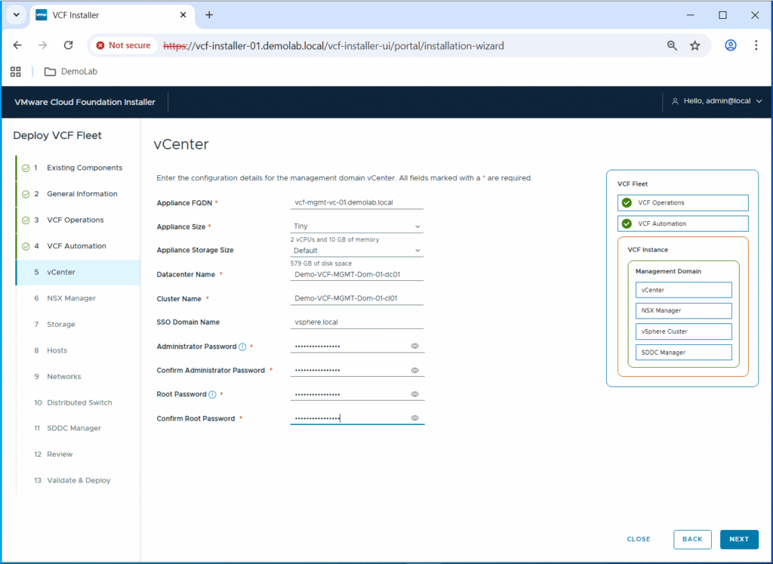Open the apps grid in bookmarks bar
The height and width of the screenshot is (564, 773).
coord(15,72)
